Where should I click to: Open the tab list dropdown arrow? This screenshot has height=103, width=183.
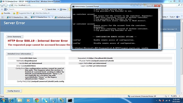pos(5,17)
